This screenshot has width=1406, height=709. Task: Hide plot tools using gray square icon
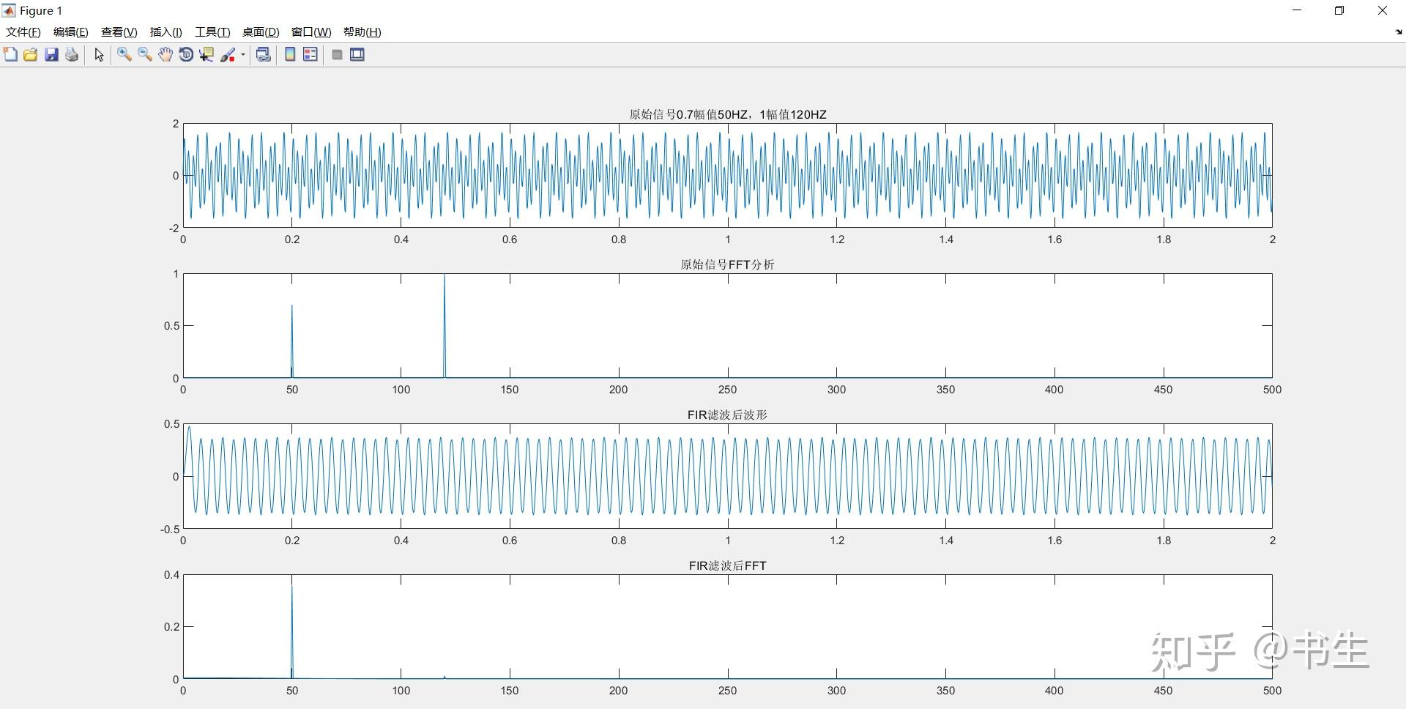pyautogui.click(x=337, y=54)
